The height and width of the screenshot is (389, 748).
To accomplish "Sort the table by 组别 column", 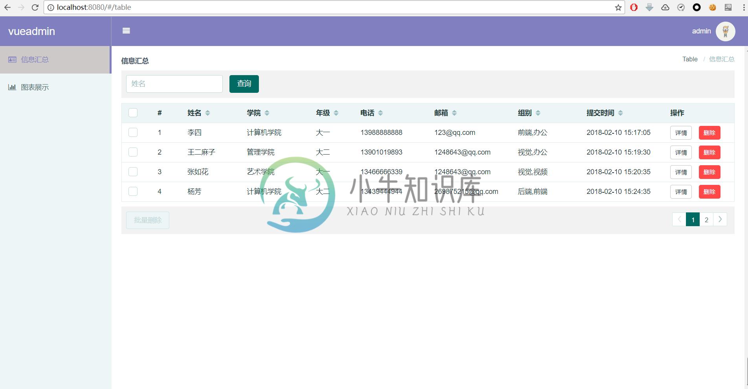I will tap(538, 113).
